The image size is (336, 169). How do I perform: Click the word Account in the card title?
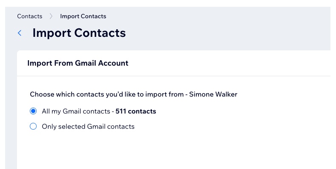pyautogui.click(x=113, y=63)
